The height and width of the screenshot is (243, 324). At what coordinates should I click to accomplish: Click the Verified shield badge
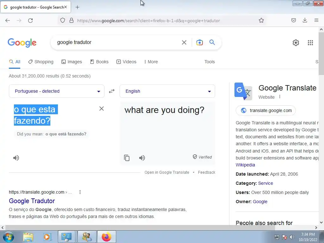tap(202, 157)
